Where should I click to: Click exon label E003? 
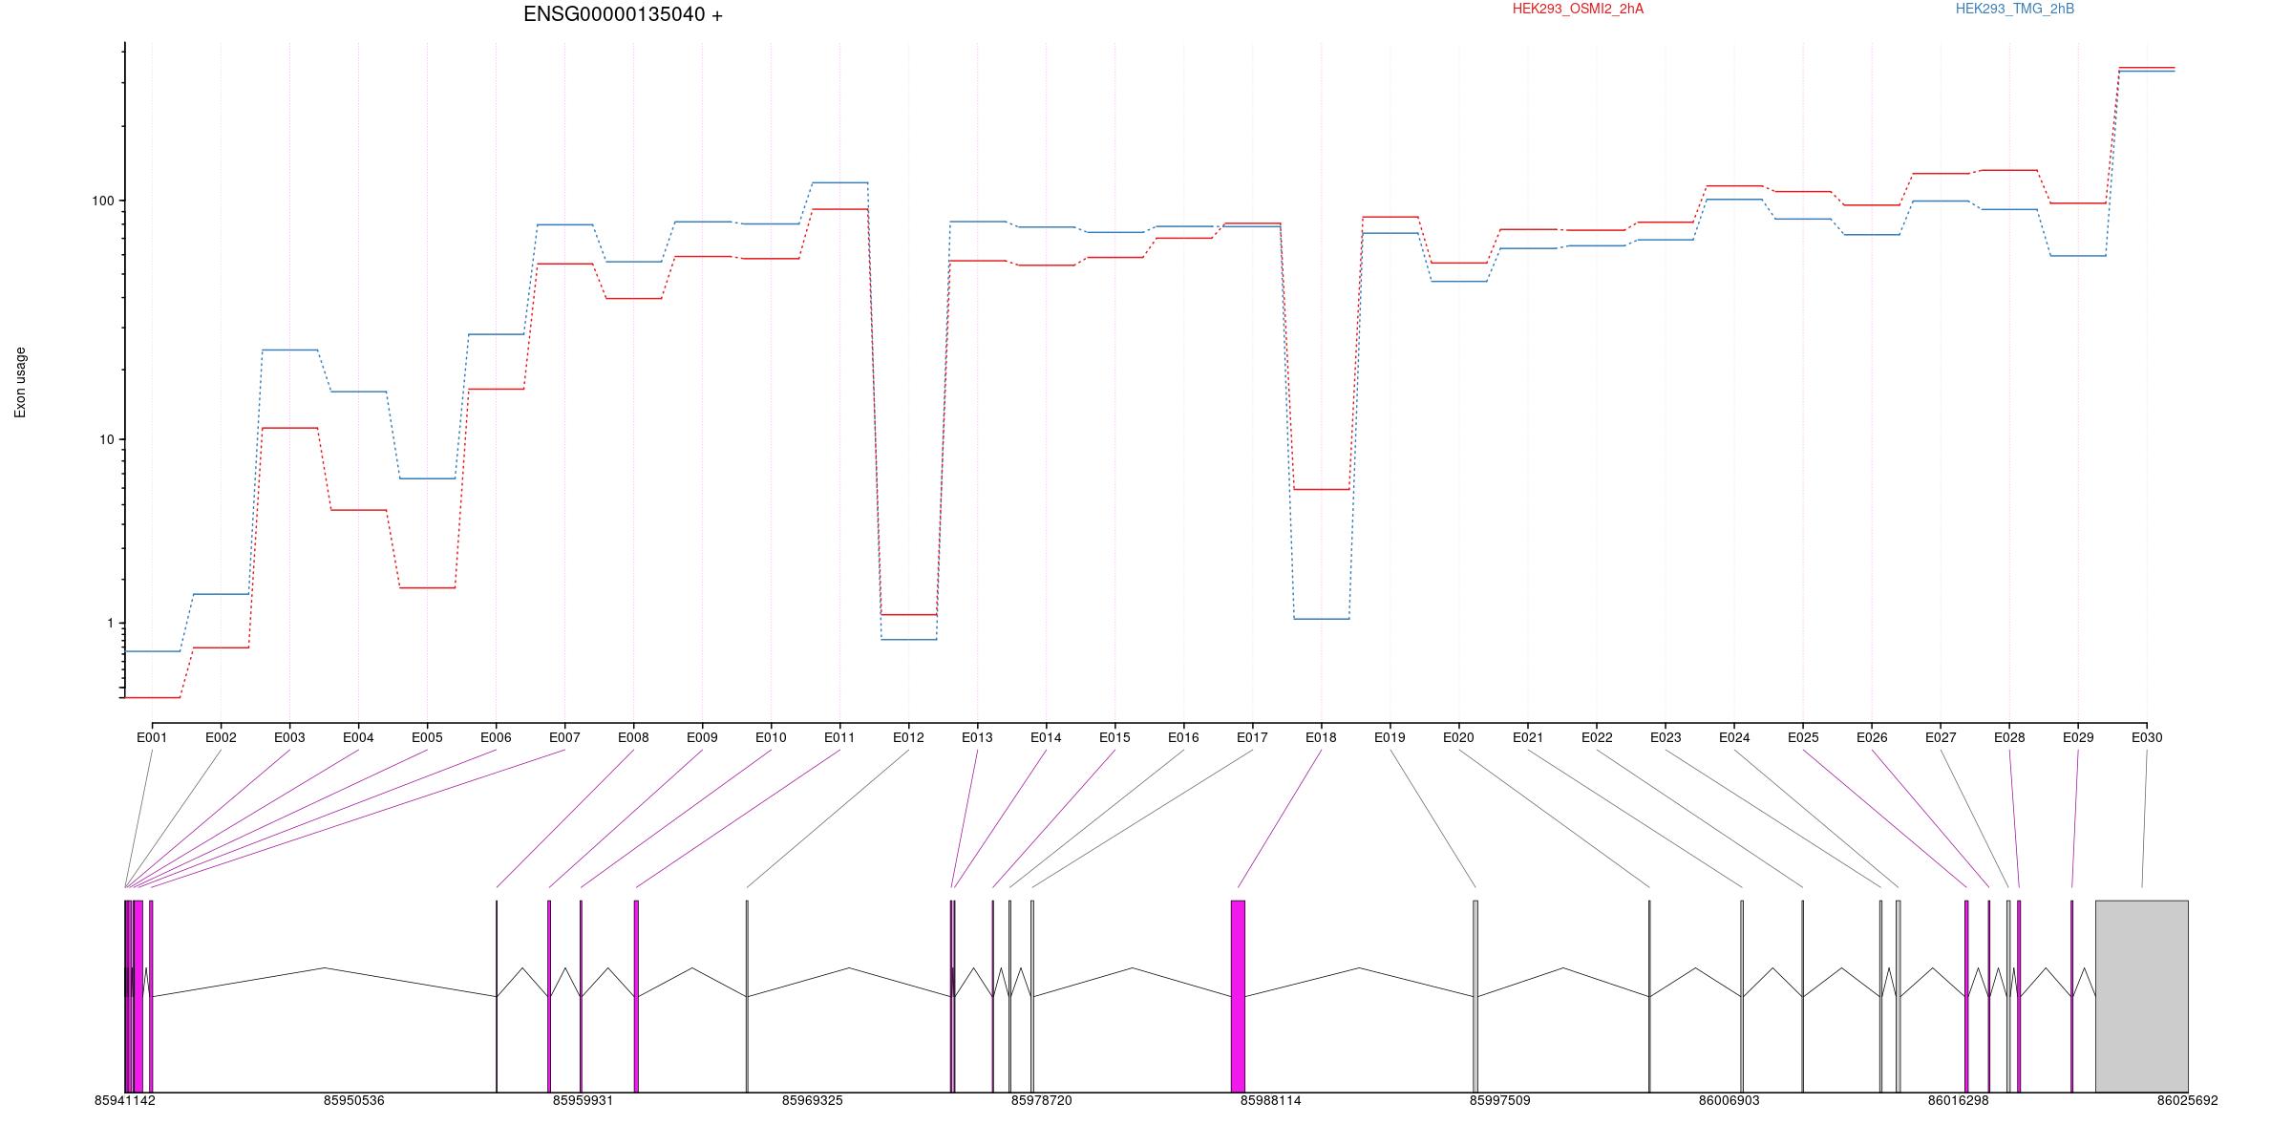(x=289, y=737)
